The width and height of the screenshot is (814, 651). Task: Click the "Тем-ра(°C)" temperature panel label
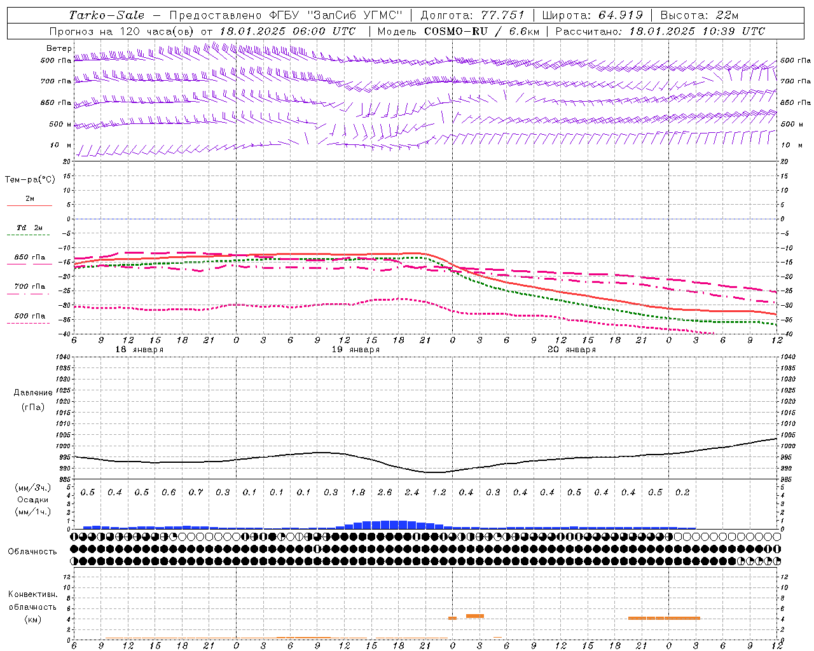[x=30, y=180]
